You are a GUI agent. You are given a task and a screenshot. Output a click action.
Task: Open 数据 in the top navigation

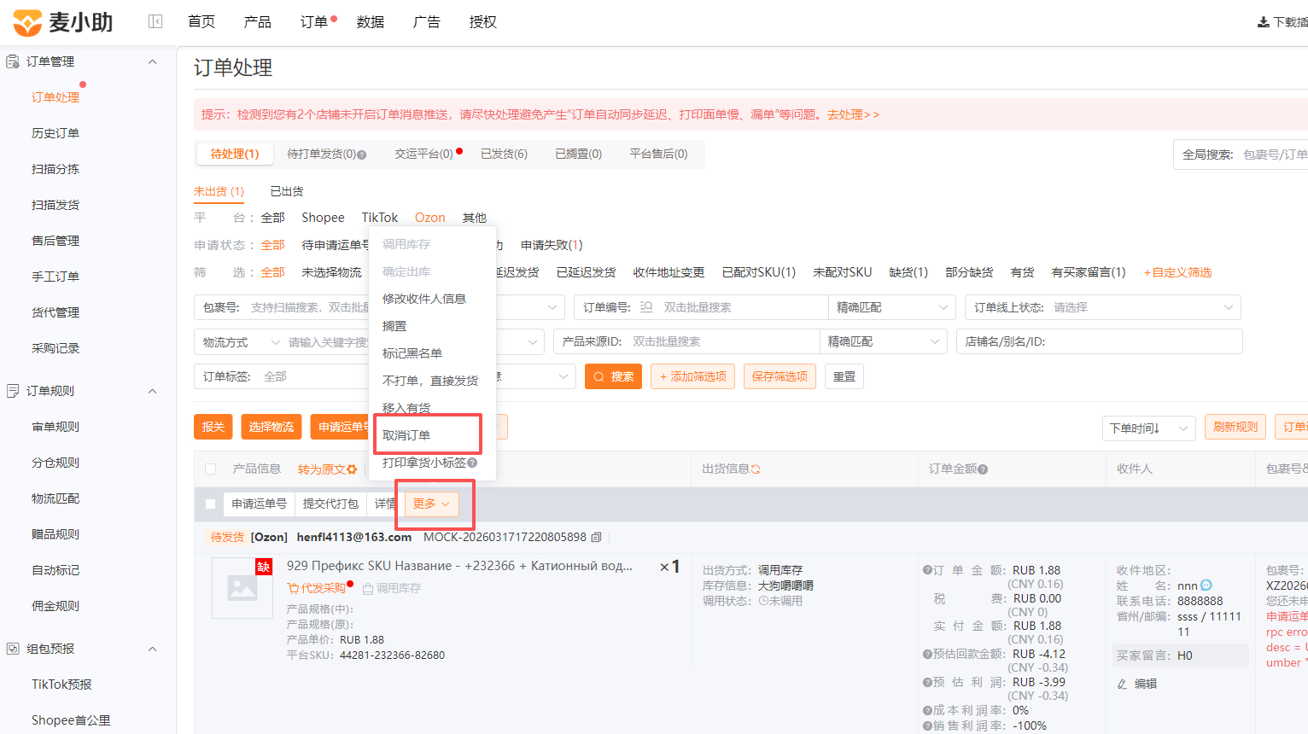[370, 22]
